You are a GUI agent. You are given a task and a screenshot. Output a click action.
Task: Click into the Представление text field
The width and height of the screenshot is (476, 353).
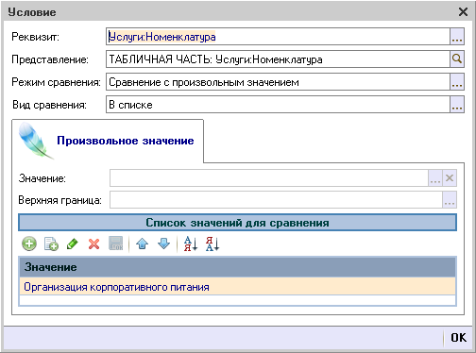[278, 59]
